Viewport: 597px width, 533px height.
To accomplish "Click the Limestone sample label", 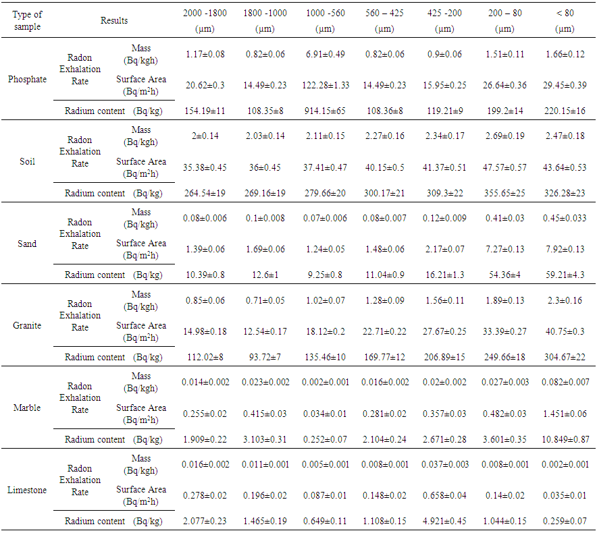I will (x=28, y=490).
